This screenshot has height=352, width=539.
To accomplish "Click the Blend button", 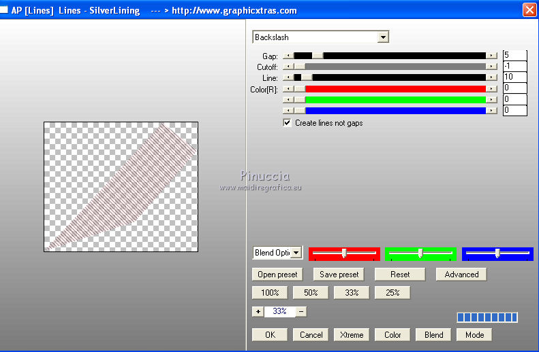I will [433, 335].
